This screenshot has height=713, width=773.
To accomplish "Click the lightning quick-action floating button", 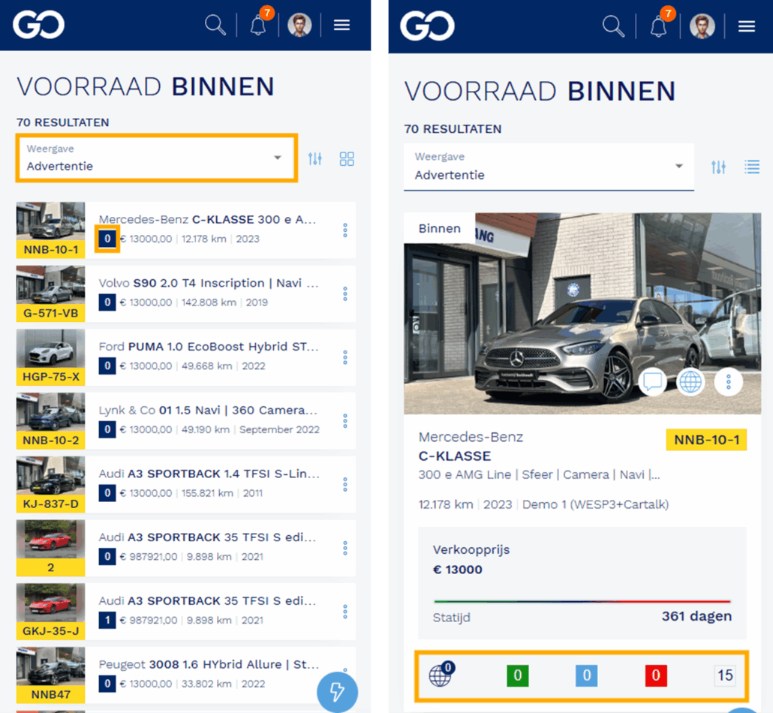I will pos(337,692).
